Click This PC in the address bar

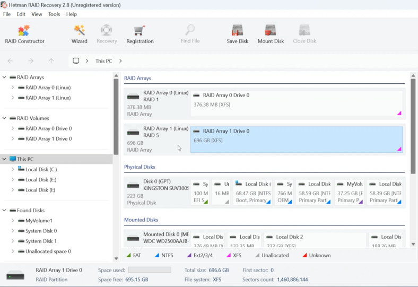click(103, 61)
